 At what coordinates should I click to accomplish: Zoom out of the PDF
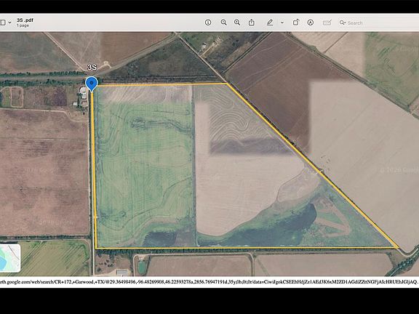pyautogui.click(x=223, y=23)
